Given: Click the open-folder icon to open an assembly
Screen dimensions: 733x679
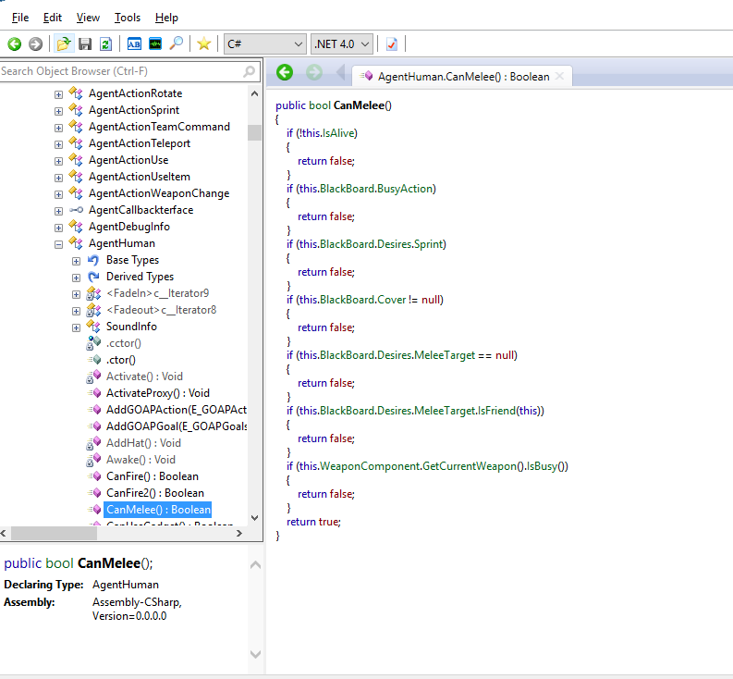Looking at the screenshot, I should 64,43.
